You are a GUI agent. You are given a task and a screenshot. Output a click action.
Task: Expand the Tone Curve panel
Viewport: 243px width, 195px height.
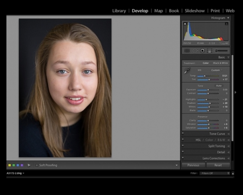[228, 134]
